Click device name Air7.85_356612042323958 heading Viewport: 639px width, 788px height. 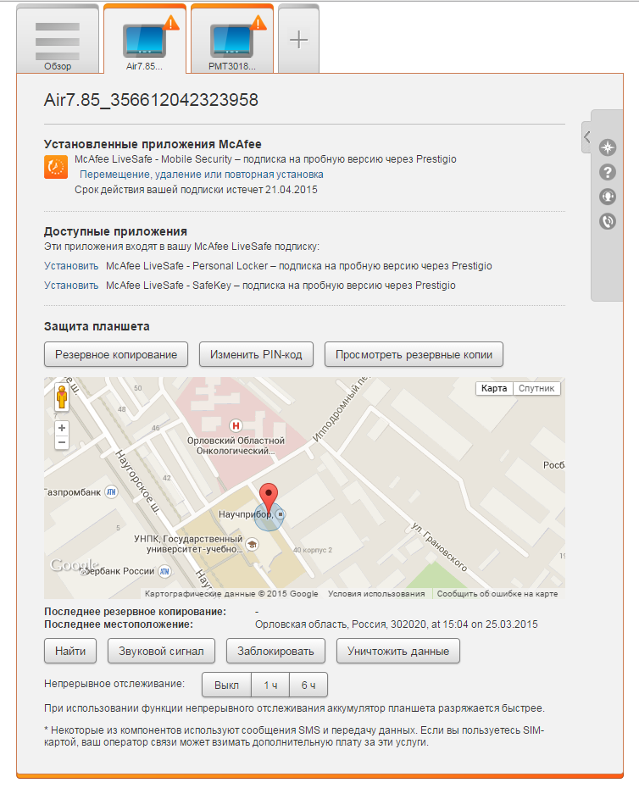point(152,100)
